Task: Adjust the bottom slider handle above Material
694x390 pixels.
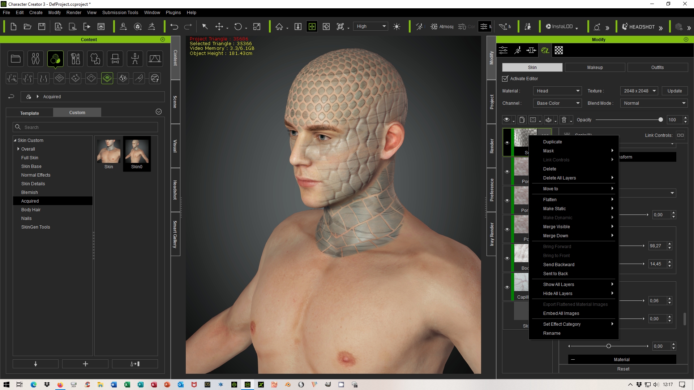Action: pos(609,346)
